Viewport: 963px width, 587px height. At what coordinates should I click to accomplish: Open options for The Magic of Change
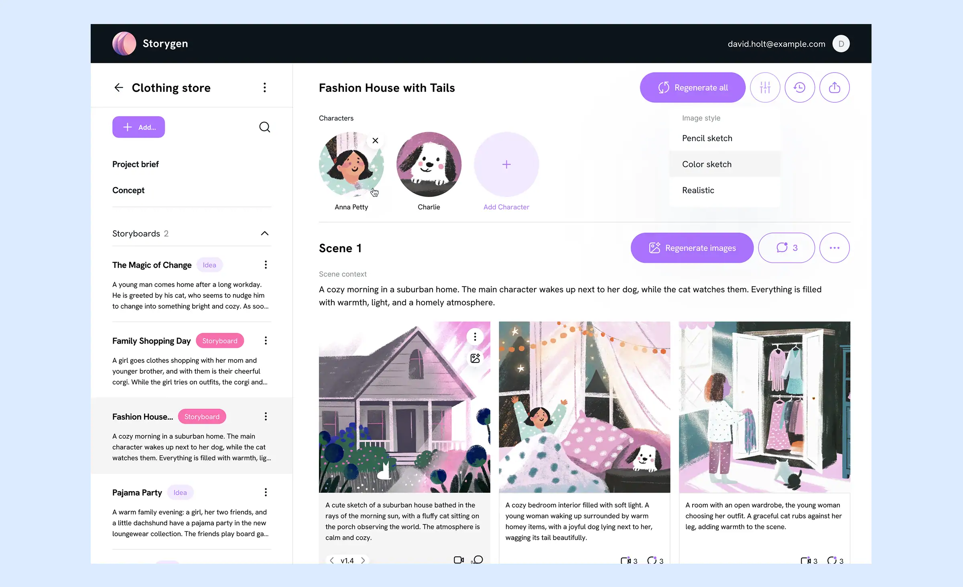266,265
